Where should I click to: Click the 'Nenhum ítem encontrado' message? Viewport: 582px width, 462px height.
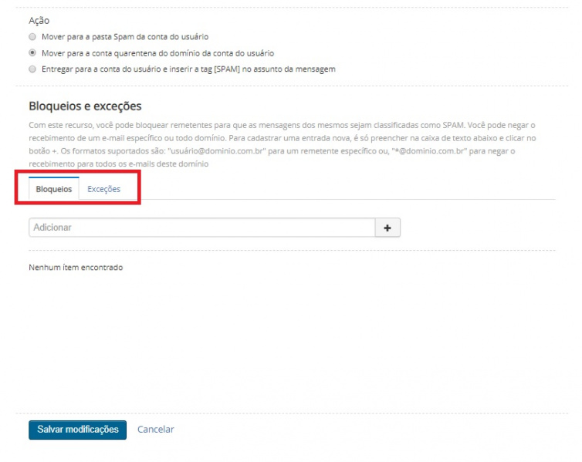pyautogui.click(x=76, y=268)
